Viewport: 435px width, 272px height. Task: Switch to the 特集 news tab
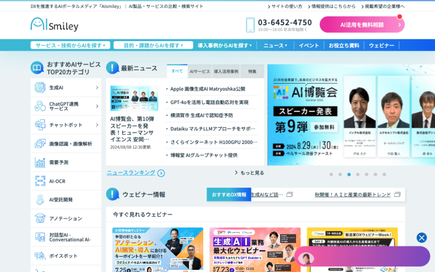coord(252,71)
